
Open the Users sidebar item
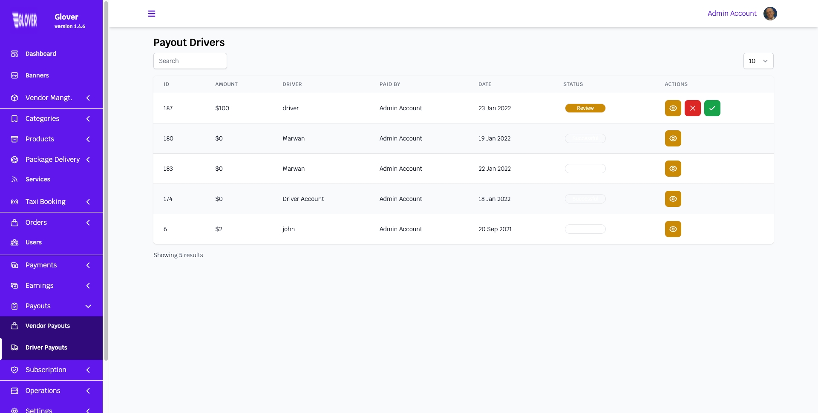point(33,242)
